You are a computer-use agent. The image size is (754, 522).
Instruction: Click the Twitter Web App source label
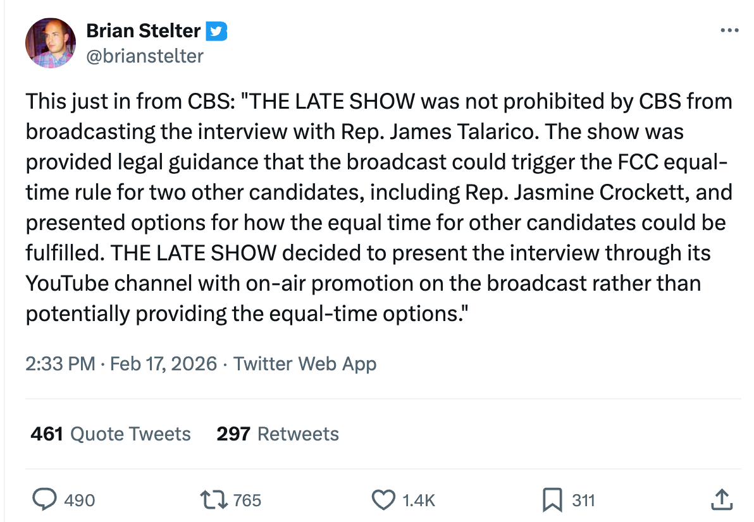point(305,364)
